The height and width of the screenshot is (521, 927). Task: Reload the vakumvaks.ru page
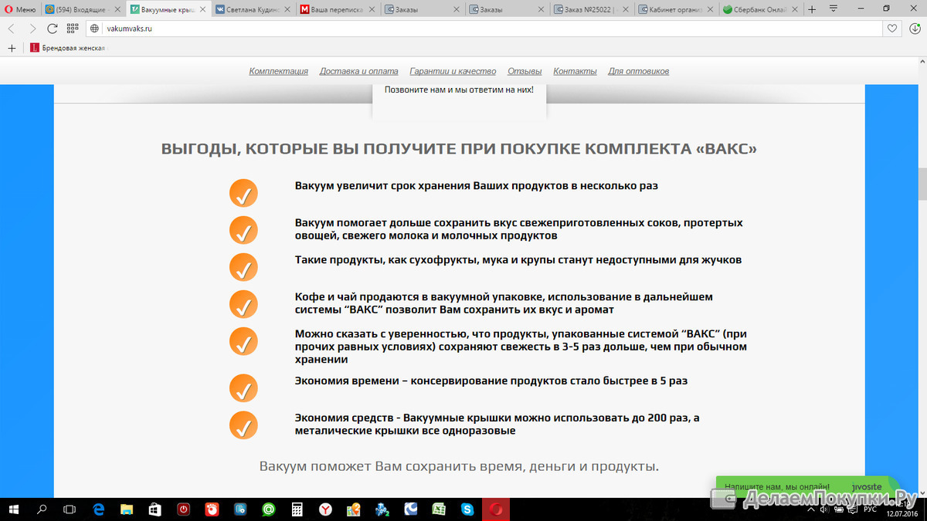(53, 29)
